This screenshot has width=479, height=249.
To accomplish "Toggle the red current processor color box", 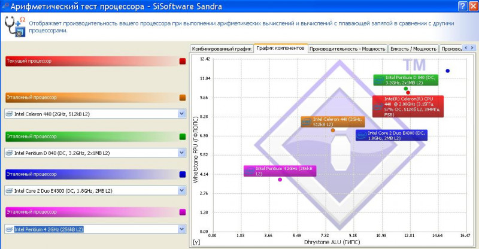I will click(x=183, y=61).
